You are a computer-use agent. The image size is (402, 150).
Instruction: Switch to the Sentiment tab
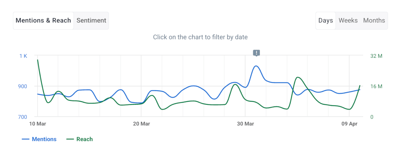[x=91, y=21]
